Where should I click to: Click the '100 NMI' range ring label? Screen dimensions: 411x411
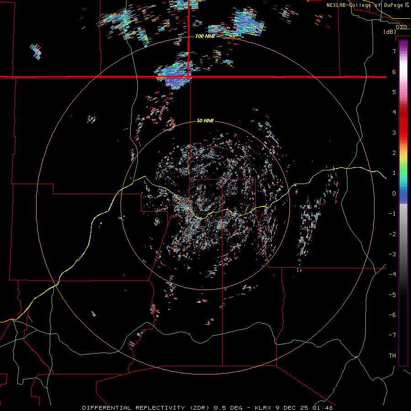tap(205, 36)
